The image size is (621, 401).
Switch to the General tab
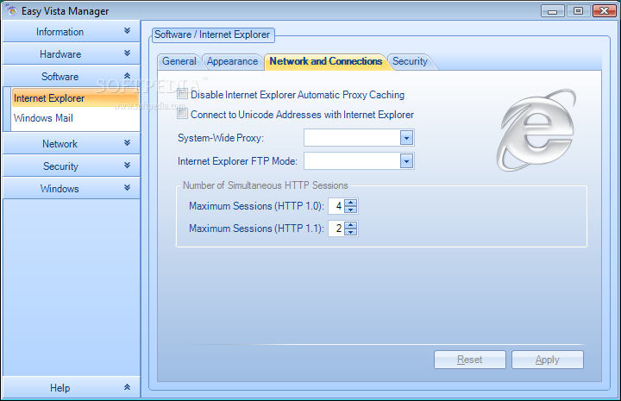click(179, 61)
